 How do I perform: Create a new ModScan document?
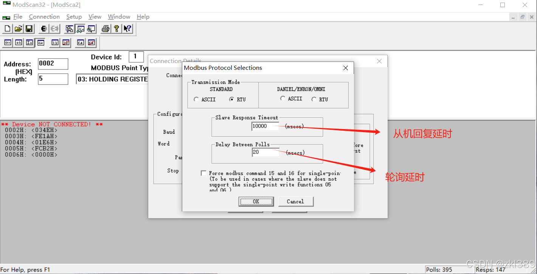coord(7,28)
